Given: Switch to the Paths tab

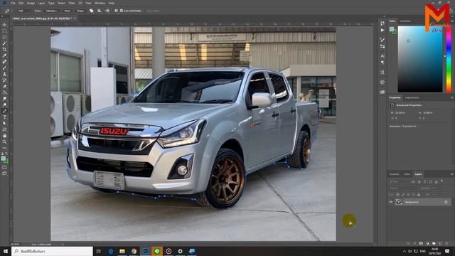Looking at the screenshot, I should (407, 174).
